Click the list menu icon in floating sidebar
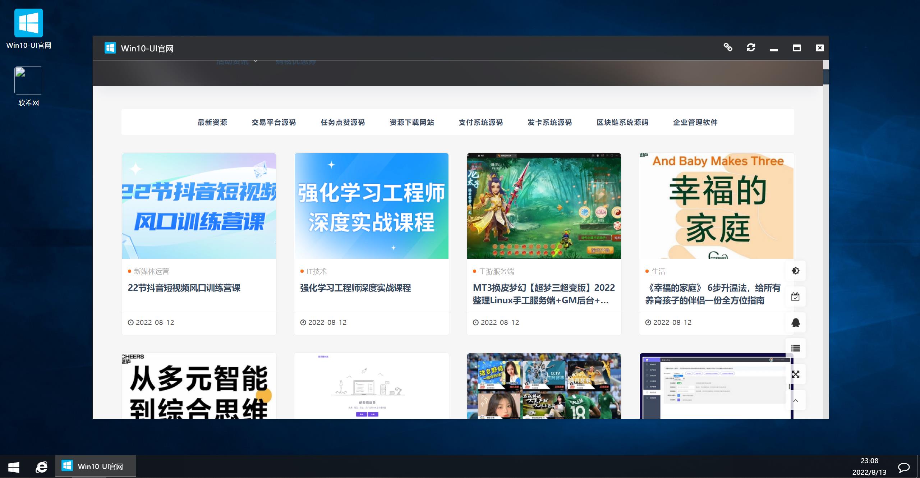The width and height of the screenshot is (920, 478). point(796,348)
